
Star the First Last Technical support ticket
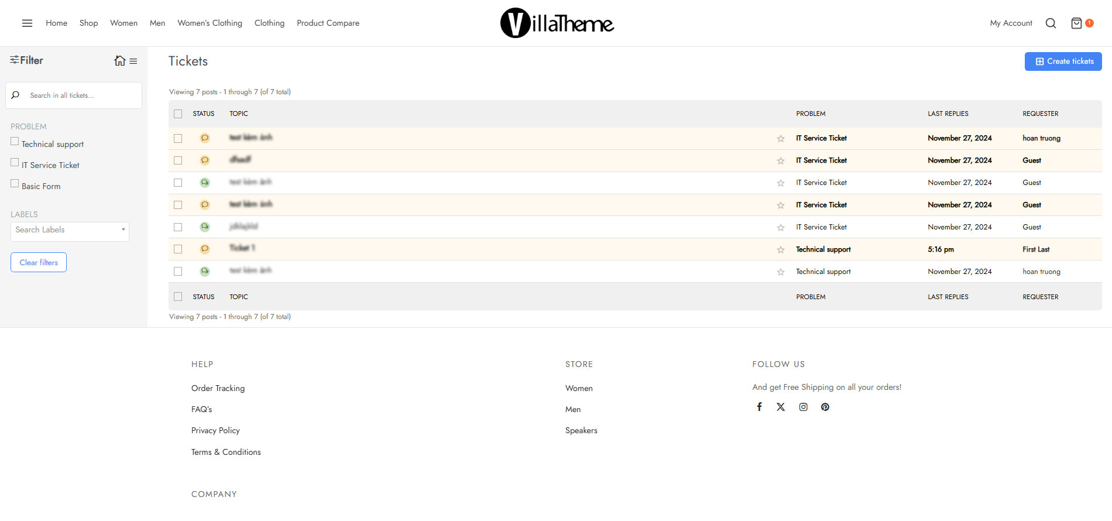pos(780,250)
